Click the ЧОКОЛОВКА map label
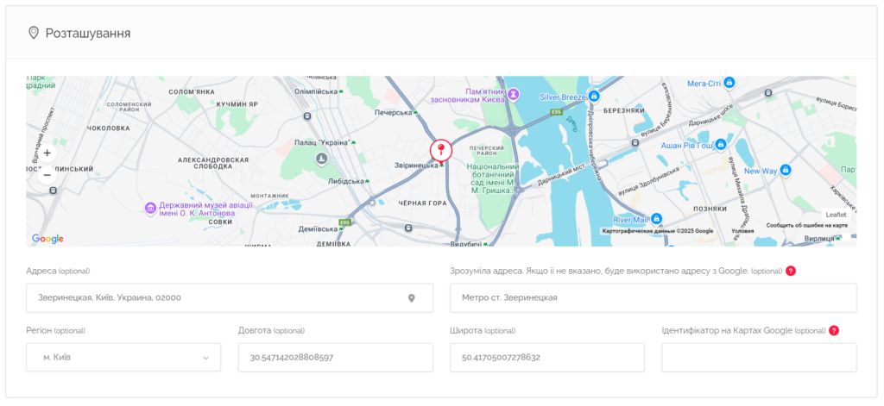The width and height of the screenshot is (884, 406). [x=109, y=128]
